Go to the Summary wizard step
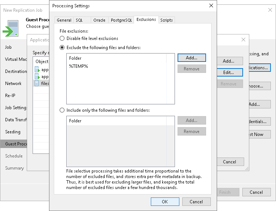Image resolution: width=276 pixels, height=211 pixels. pyautogui.click(x=14, y=168)
